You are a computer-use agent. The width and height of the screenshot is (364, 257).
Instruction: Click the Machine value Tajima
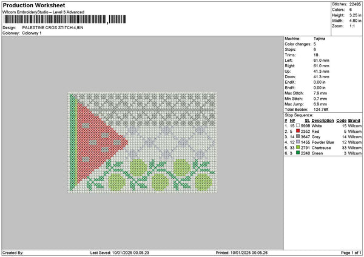tap(319, 39)
